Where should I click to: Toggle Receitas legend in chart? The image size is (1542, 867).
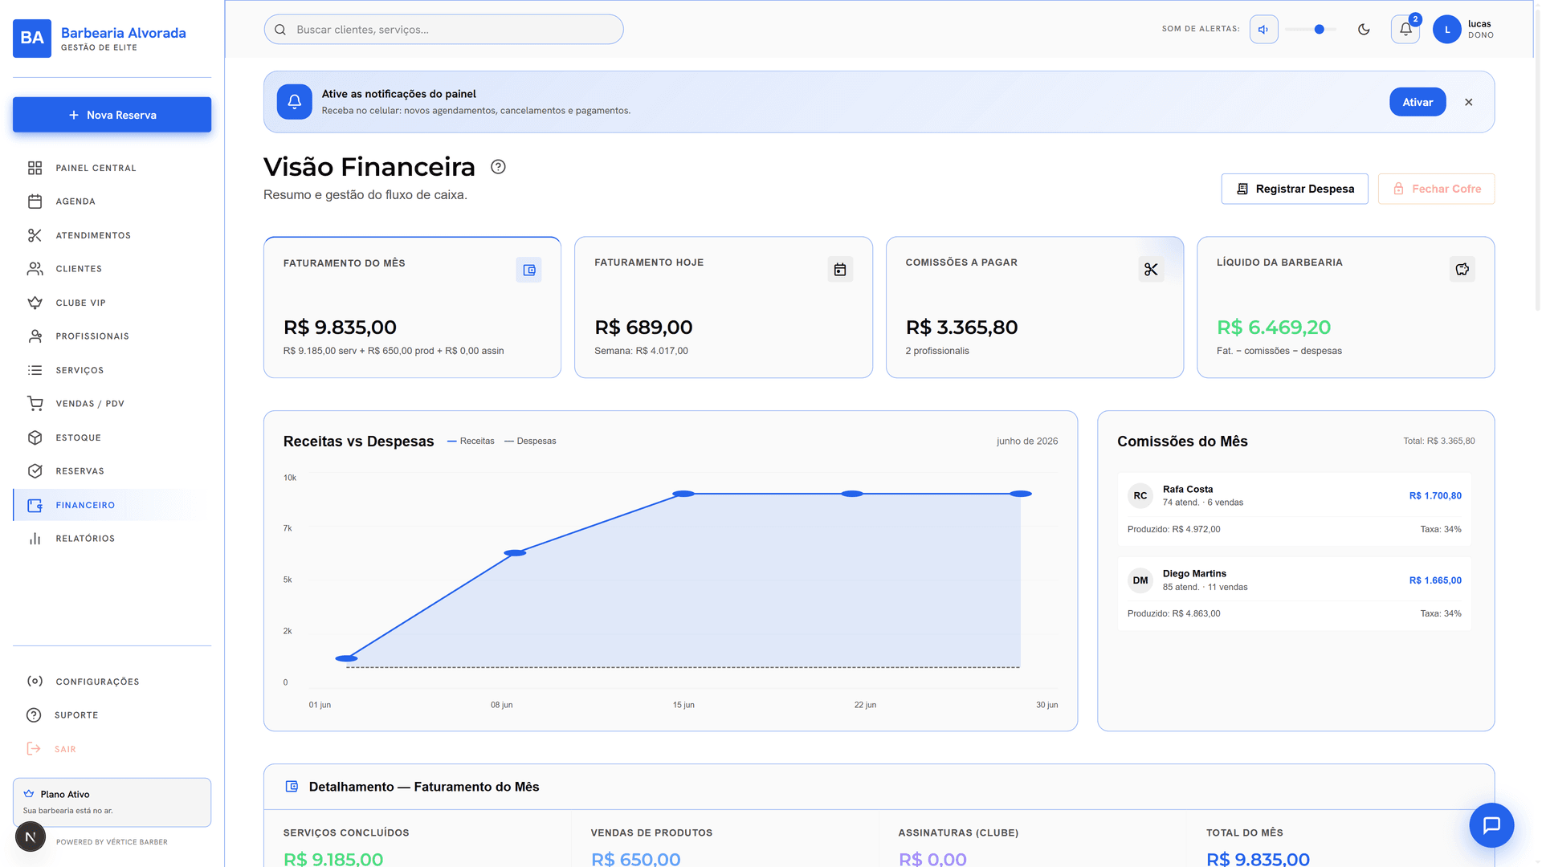point(471,441)
